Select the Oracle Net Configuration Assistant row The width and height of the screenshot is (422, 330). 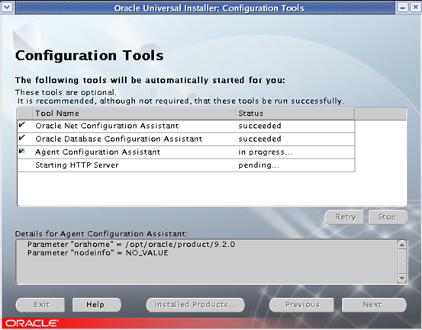pos(186,126)
